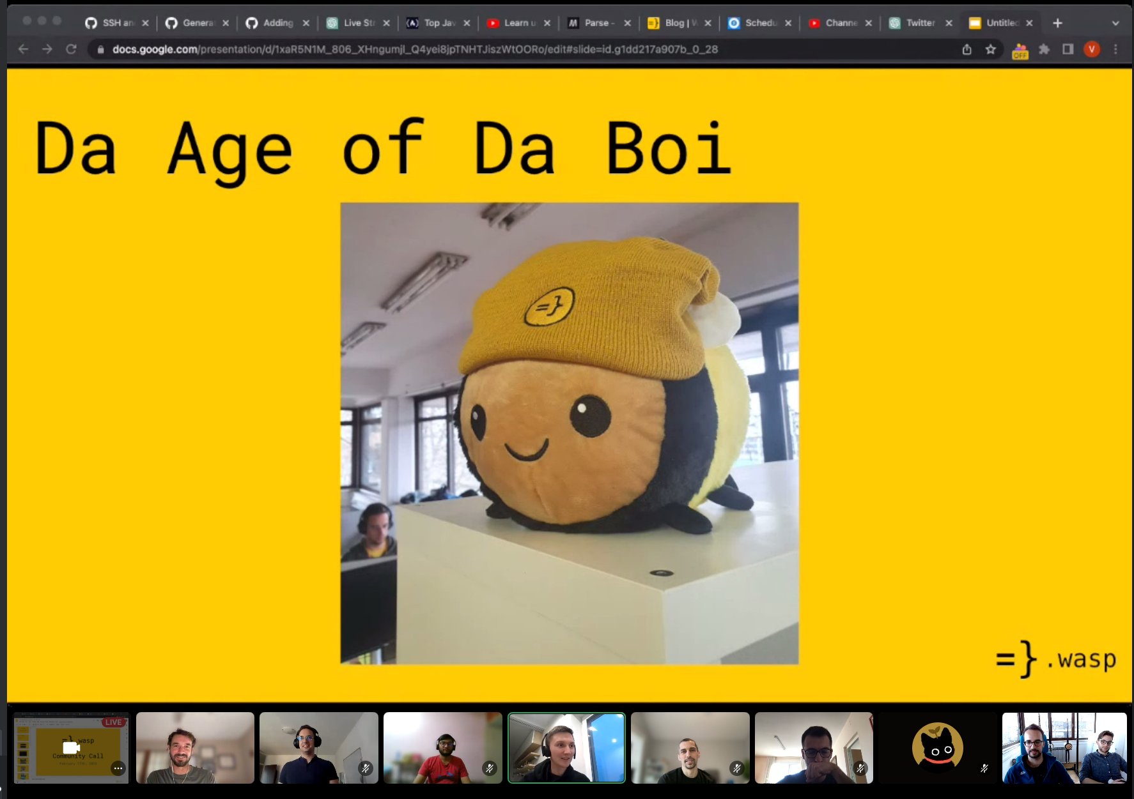The width and height of the screenshot is (1134, 799).
Task: Click the extension icon with OFF badge
Action: (1020, 50)
